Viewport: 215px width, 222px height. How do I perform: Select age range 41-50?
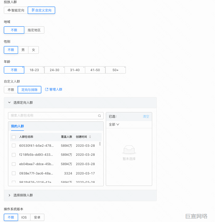click(95, 70)
